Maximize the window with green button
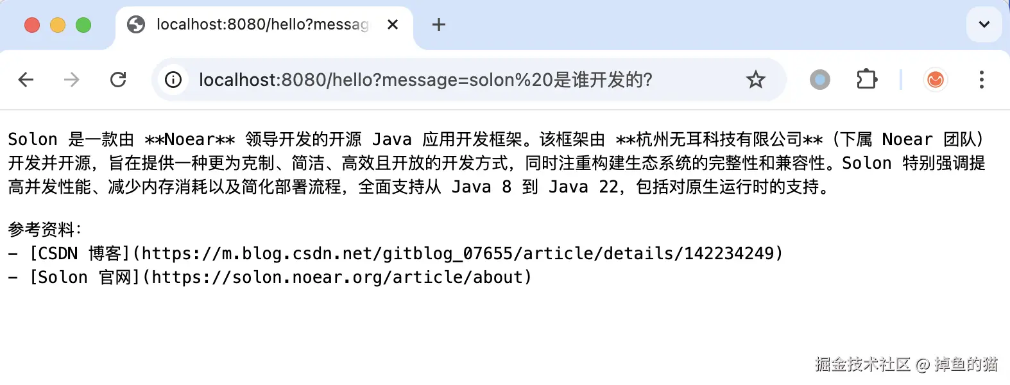Screen dimensions: 1010x385 coord(83,25)
